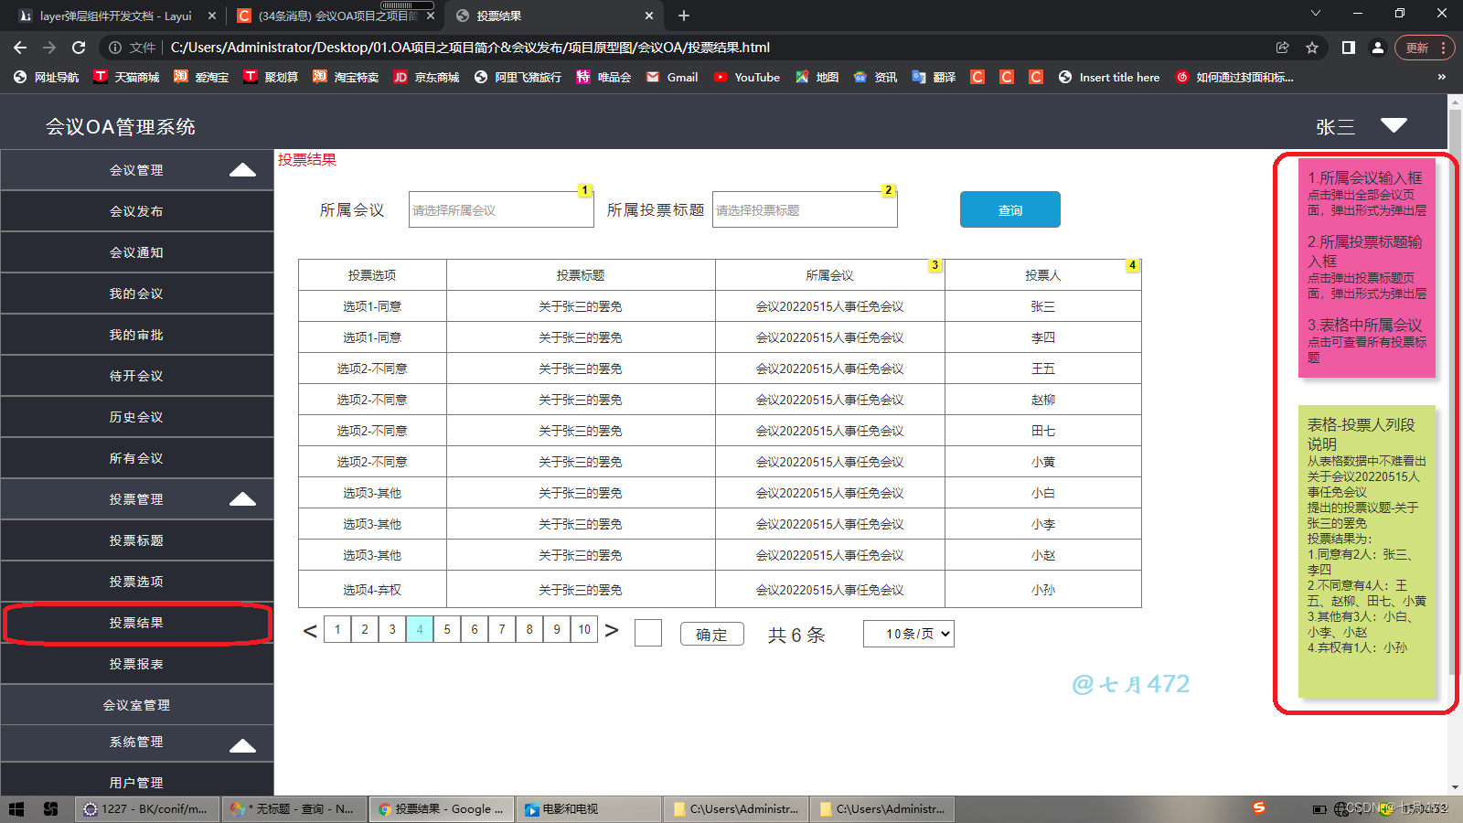The height and width of the screenshot is (823, 1463).
Task: Click the 请选择所属会议 input field
Action: (500, 208)
